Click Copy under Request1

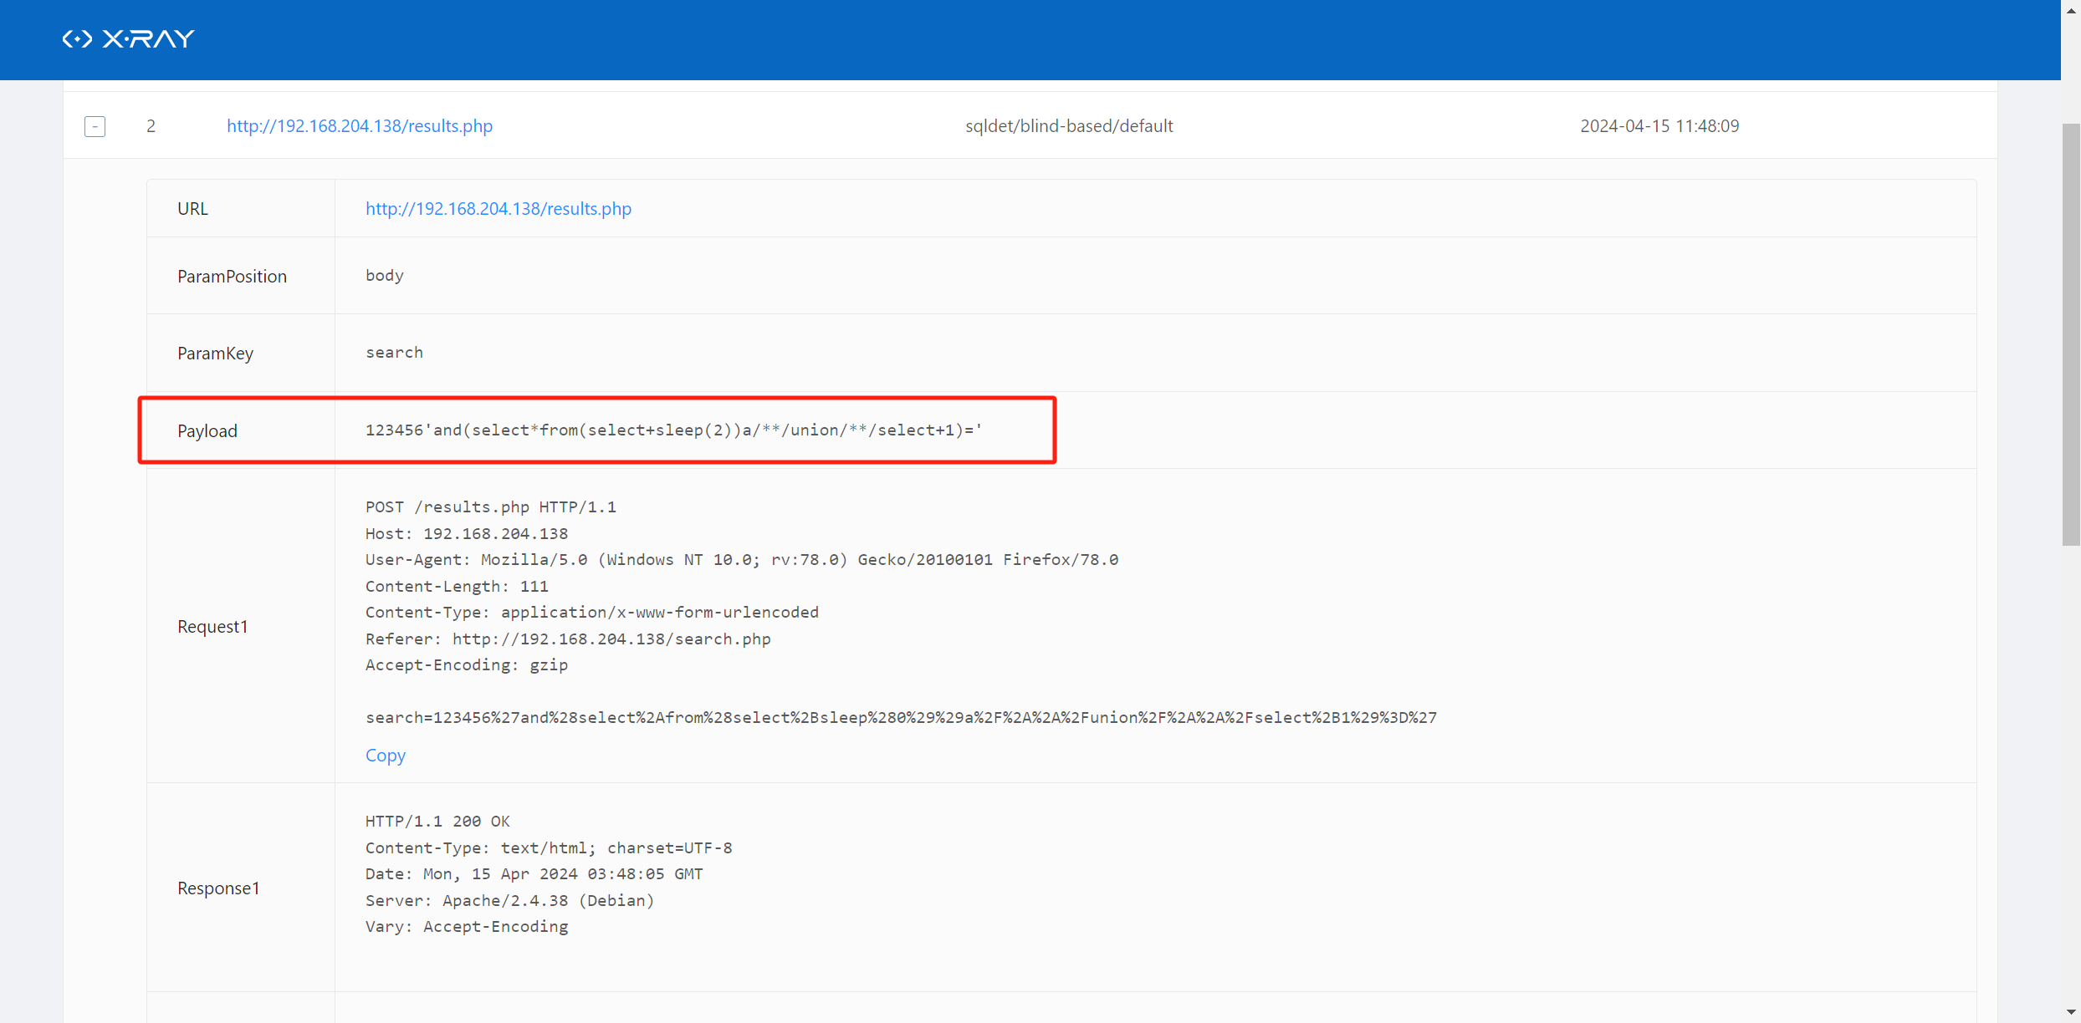(385, 755)
